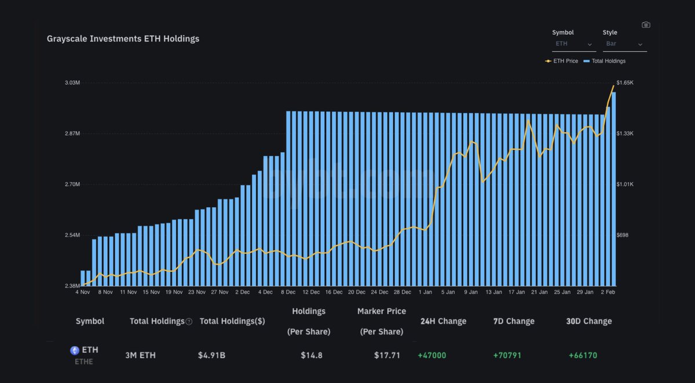Viewport: 695px width, 383px height.
Task: Click the blue Total Holdings legend marker
Action: (587, 61)
